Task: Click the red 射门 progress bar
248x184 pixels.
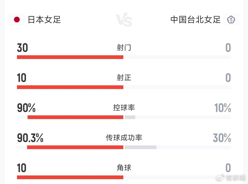Action: pyautogui.click(x=70, y=57)
